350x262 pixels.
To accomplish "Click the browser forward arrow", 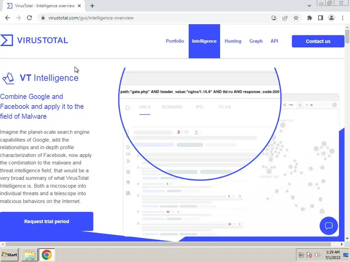I will tap(18, 18).
